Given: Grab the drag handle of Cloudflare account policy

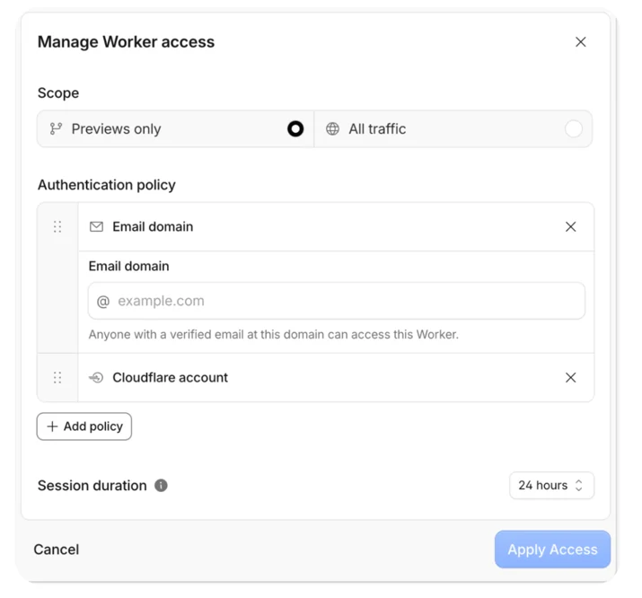Looking at the screenshot, I should tap(57, 377).
